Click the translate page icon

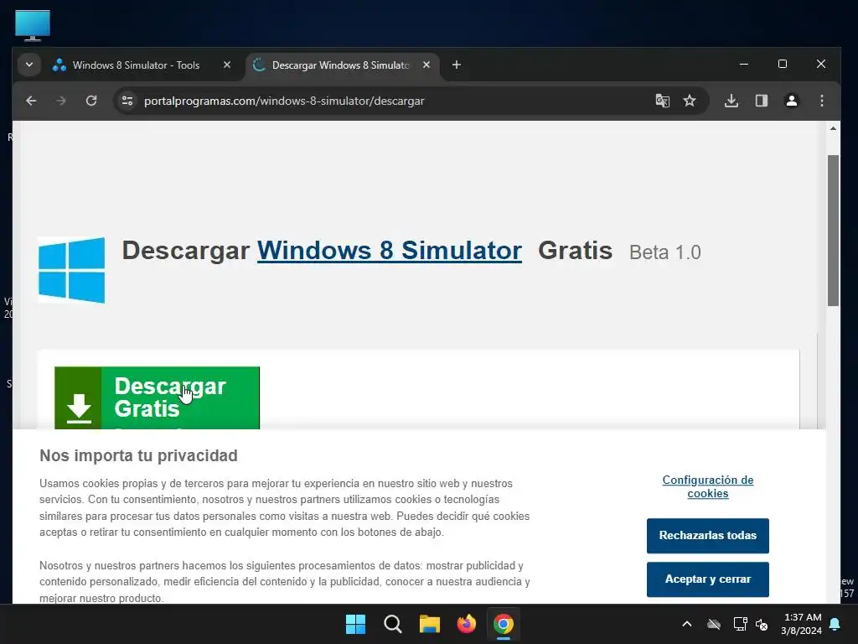(662, 101)
